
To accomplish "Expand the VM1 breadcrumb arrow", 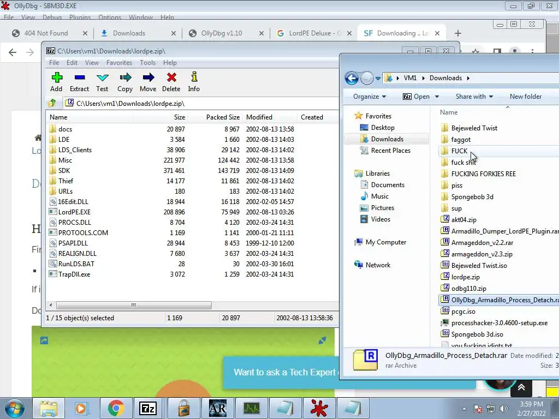I will click(x=423, y=78).
